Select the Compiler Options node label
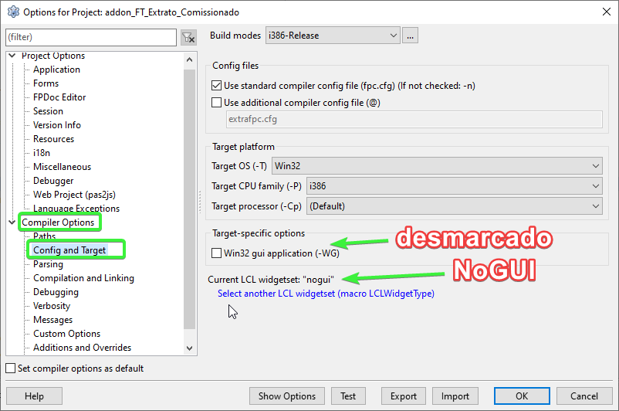The height and width of the screenshot is (411, 619). coord(58,222)
